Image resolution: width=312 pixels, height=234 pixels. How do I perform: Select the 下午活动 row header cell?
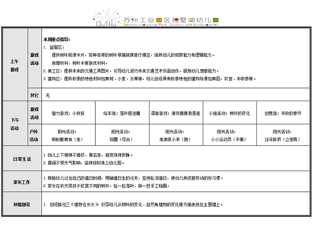tap(15, 123)
